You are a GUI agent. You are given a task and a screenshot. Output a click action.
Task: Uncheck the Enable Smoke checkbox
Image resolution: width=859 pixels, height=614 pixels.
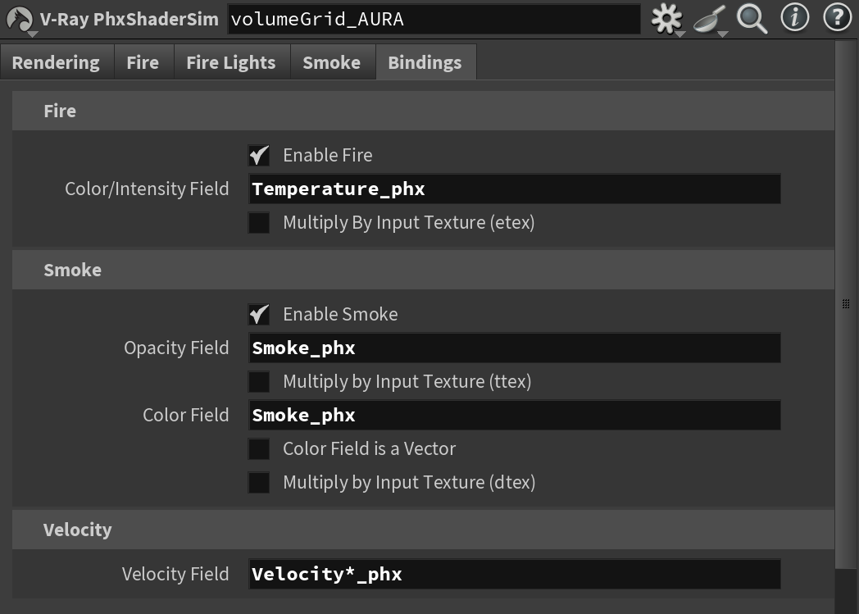tap(259, 315)
